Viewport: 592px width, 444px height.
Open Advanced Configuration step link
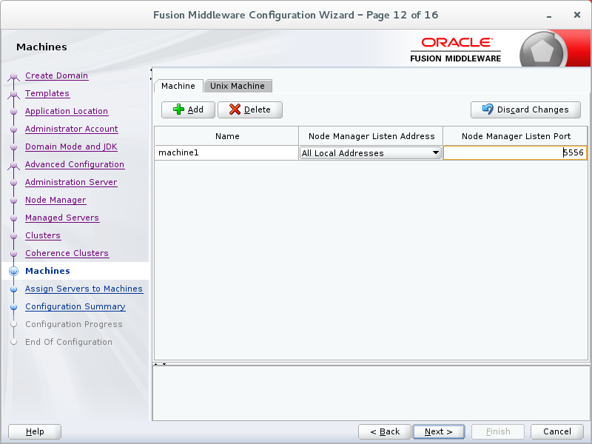(x=75, y=164)
